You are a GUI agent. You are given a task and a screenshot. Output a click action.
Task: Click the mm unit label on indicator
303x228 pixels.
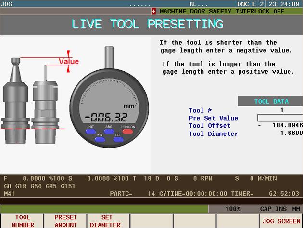coord(129,107)
